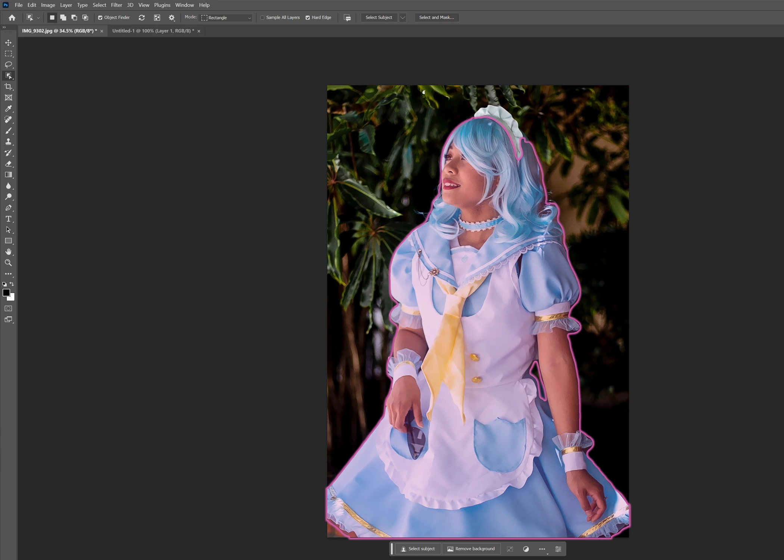Choose the Zoom tool
784x560 pixels.
point(8,263)
